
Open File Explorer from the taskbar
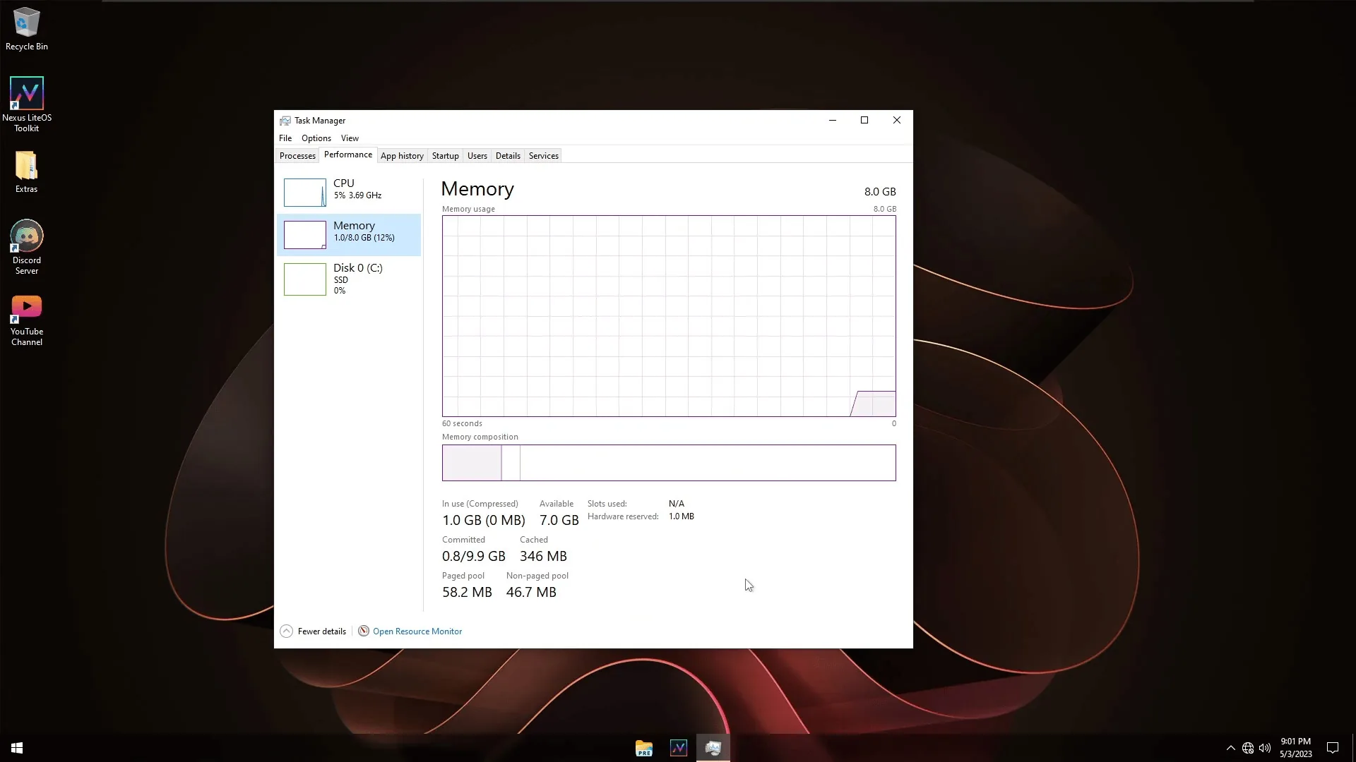(x=643, y=748)
